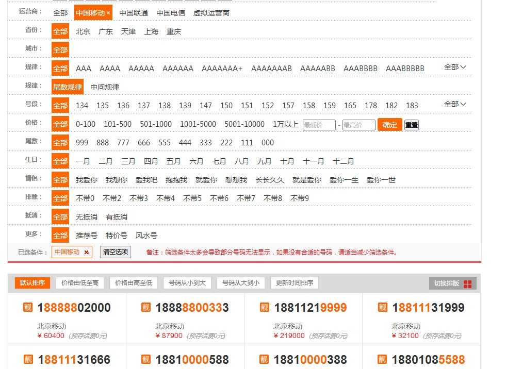Select 无抵消 option
506x369 pixels.
click(x=87, y=217)
